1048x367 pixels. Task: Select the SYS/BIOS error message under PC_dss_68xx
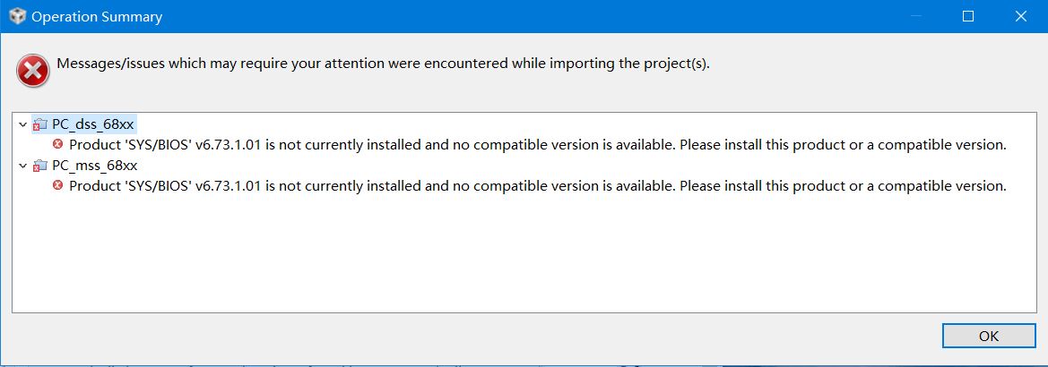tap(538, 144)
